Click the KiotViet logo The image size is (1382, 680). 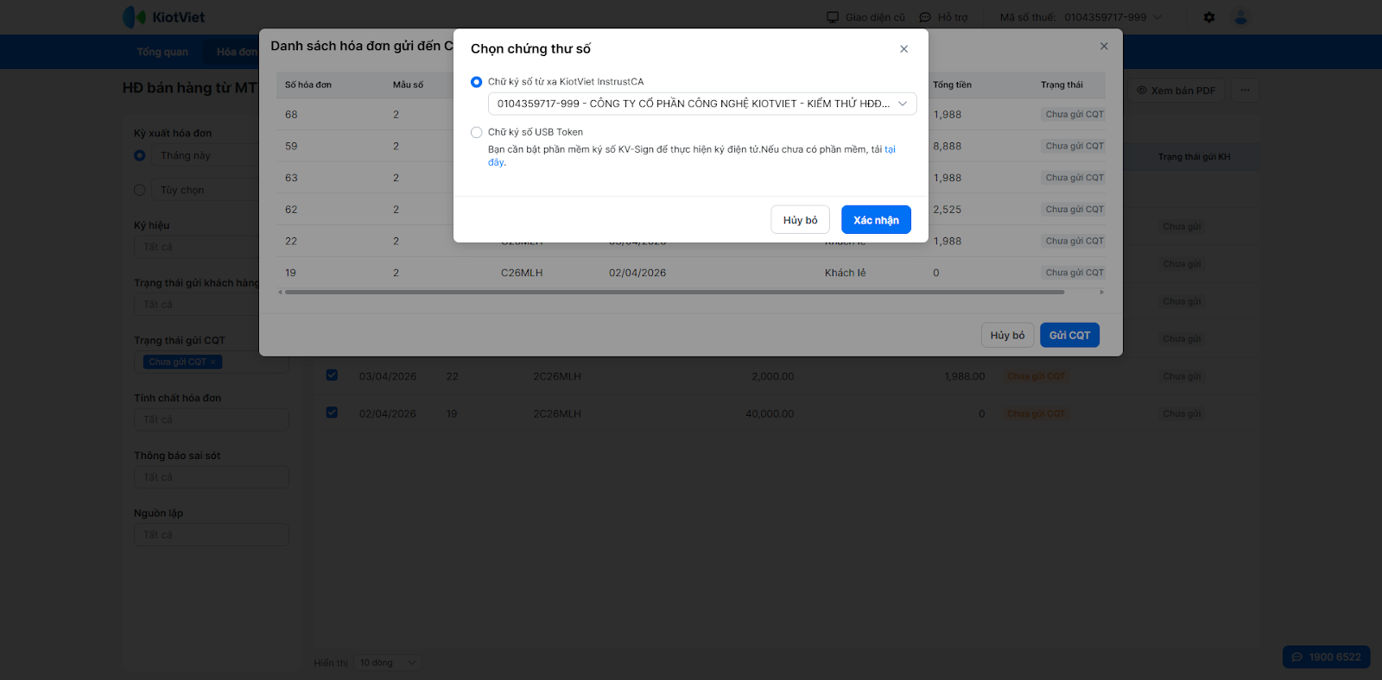point(164,17)
